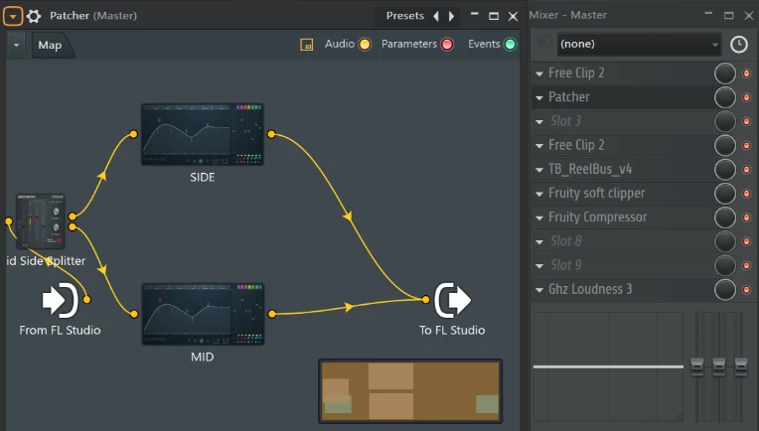Select the MID equalizer plugin node

202,314
